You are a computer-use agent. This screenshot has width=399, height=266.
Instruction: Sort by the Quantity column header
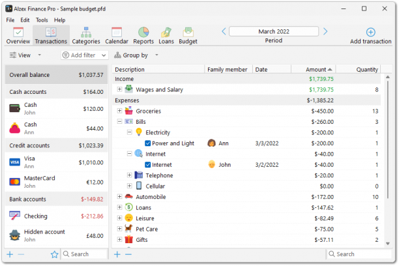pos(358,69)
